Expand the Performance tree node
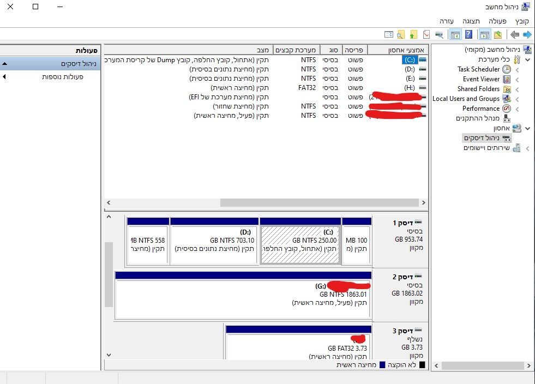The width and height of the screenshot is (535, 384). pyautogui.click(x=517, y=109)
